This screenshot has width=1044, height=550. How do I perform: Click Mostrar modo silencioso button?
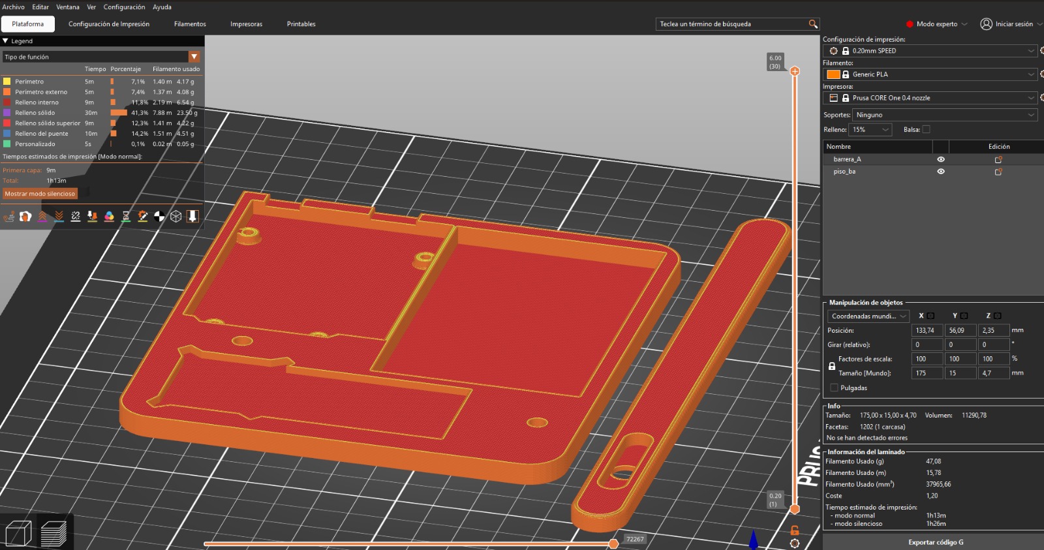[40, 194]
